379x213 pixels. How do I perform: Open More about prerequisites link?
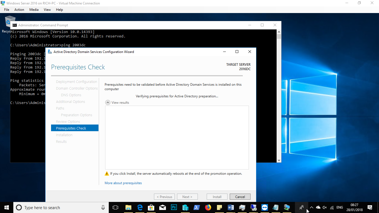[123, 183]
